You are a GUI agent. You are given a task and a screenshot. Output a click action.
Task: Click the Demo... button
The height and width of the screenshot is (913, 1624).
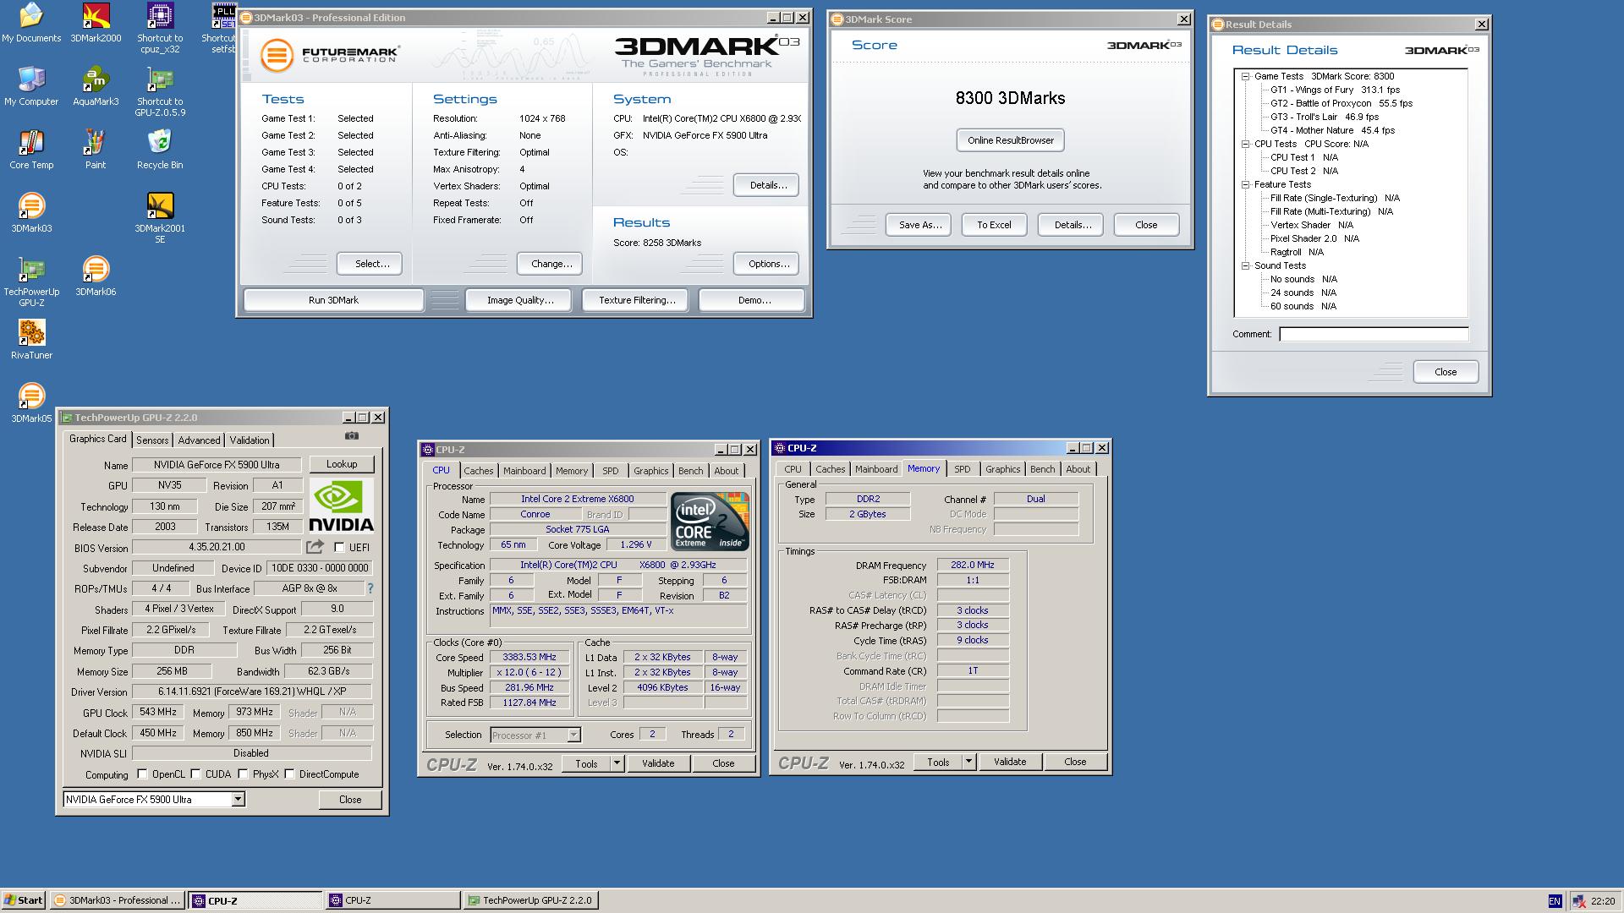754,300
